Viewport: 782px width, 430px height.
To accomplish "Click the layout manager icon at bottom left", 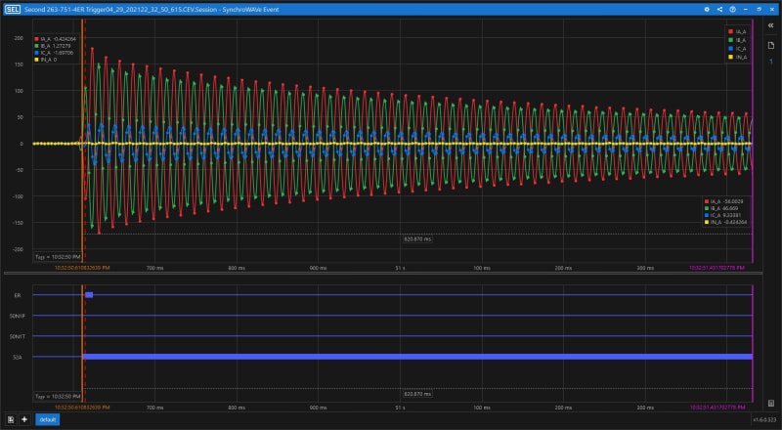I will [x=11, y=419].
